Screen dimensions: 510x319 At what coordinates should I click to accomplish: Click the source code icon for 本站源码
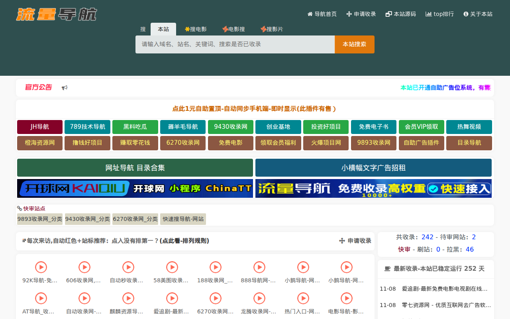click(x=388, y=14)
